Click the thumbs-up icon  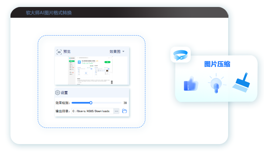[x=190, y=84]
